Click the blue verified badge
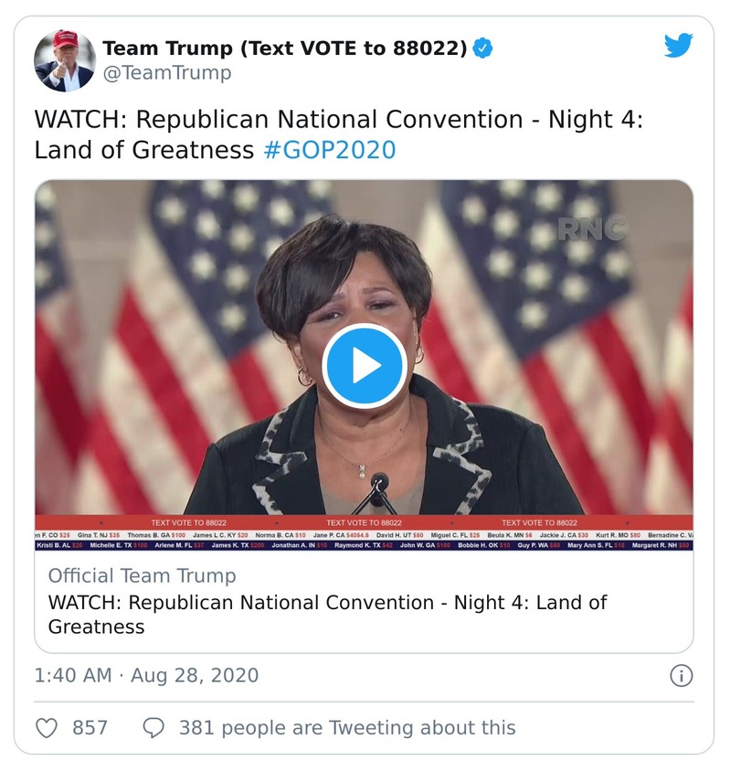This screenshot has height=772, width=730. [483, 48]
